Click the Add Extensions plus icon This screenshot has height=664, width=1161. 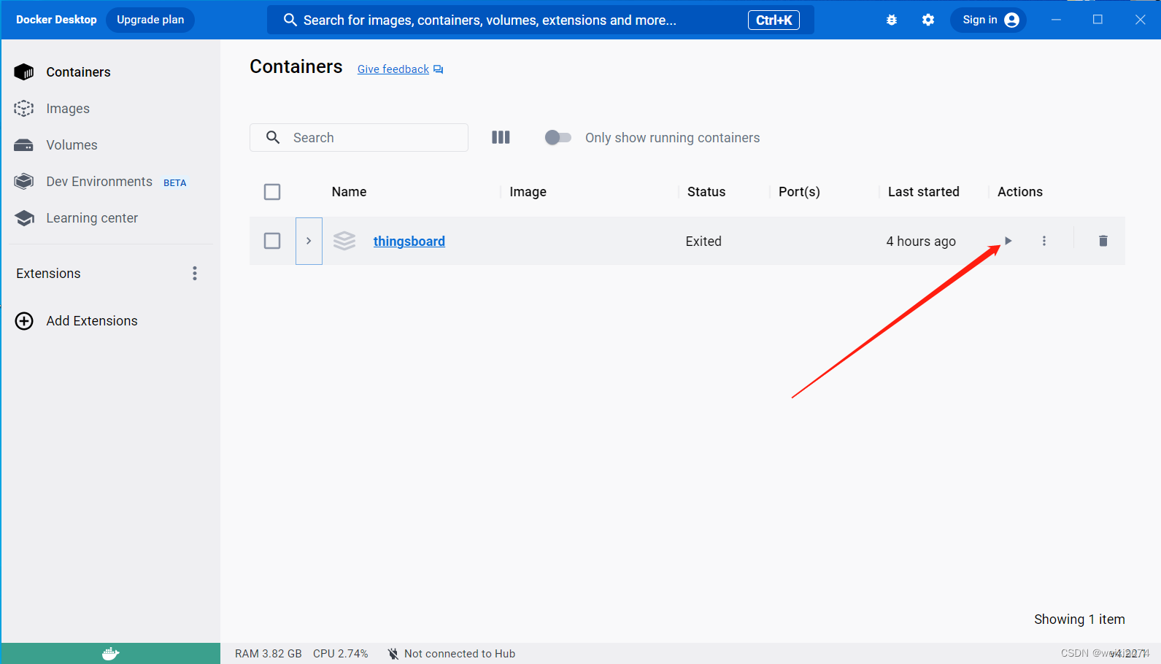24,321
